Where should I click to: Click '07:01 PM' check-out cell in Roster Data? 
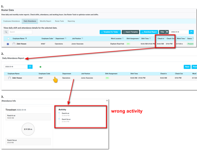169,44
